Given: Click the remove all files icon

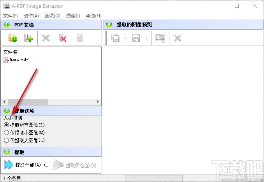Looking at the screenshot, I should [x=62, y=38].
